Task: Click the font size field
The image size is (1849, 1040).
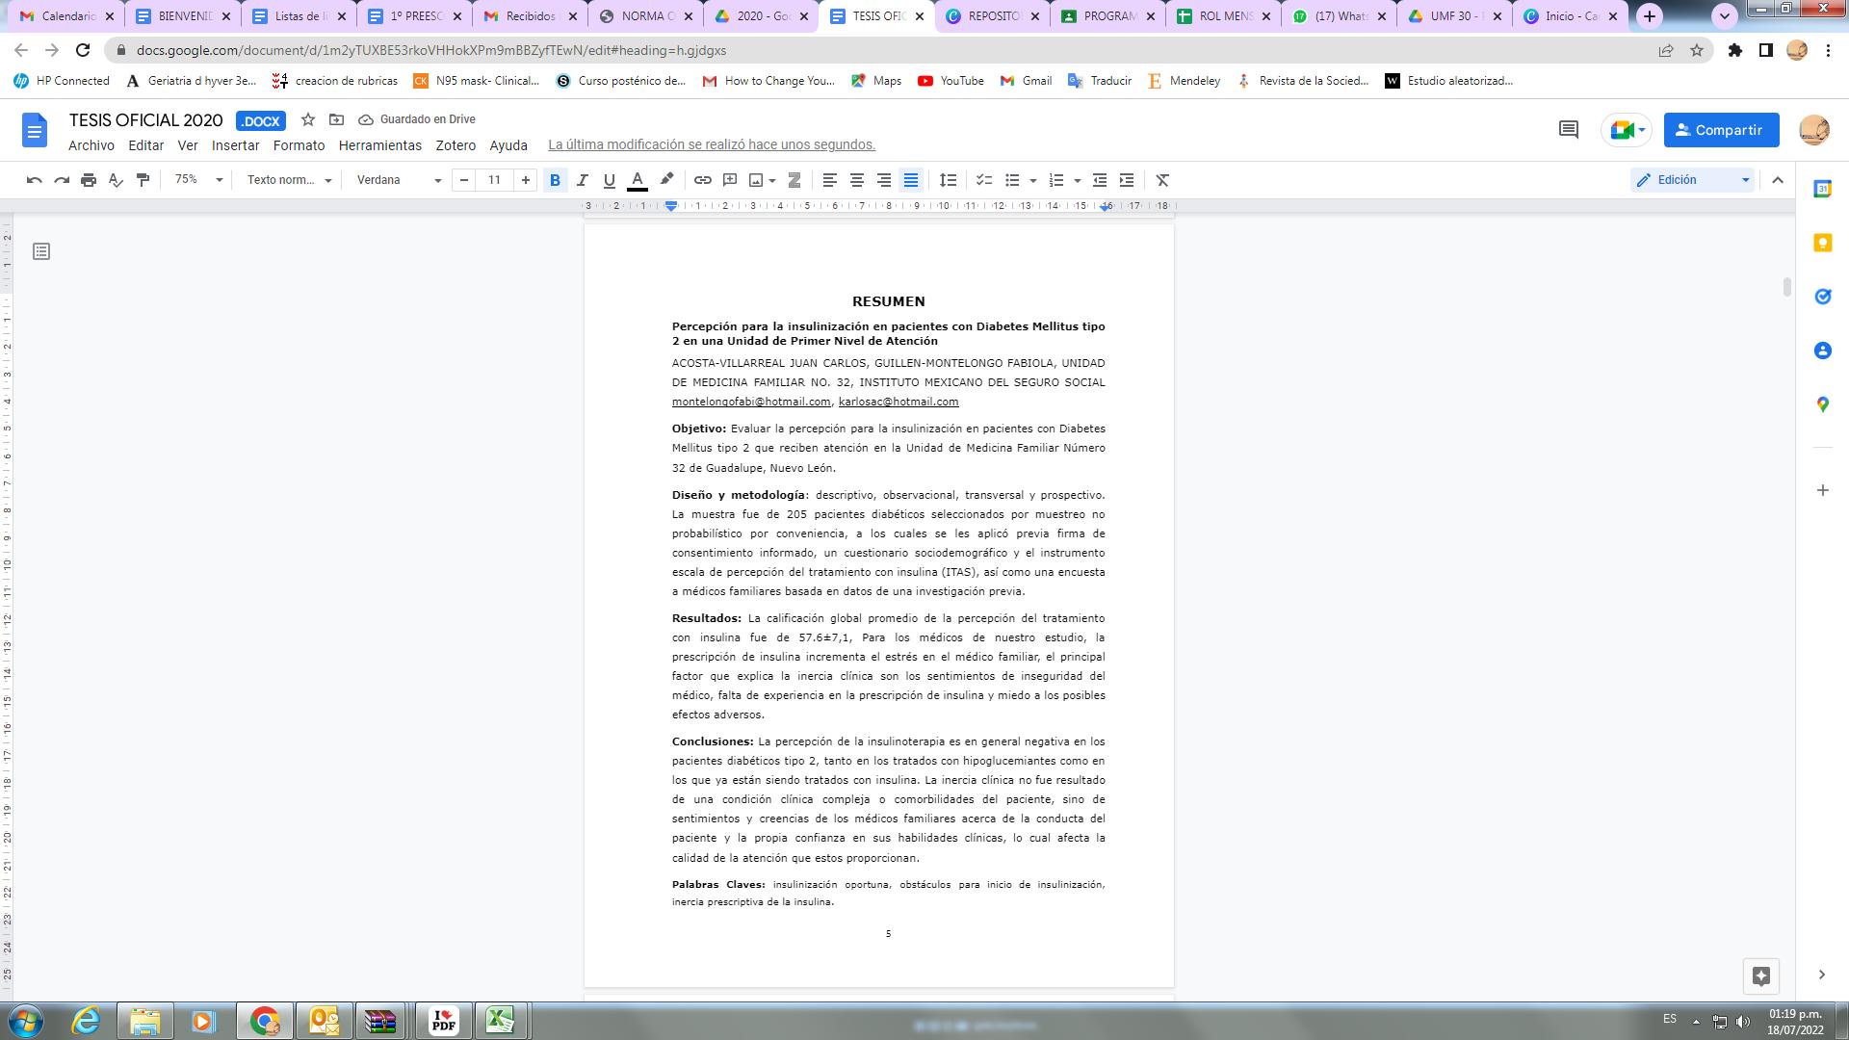Action: (x=494, y=180)
